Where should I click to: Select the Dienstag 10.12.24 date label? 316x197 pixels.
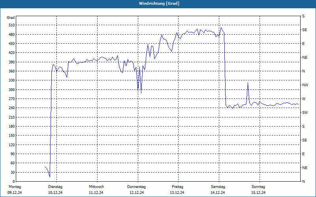tap(55, 190)
